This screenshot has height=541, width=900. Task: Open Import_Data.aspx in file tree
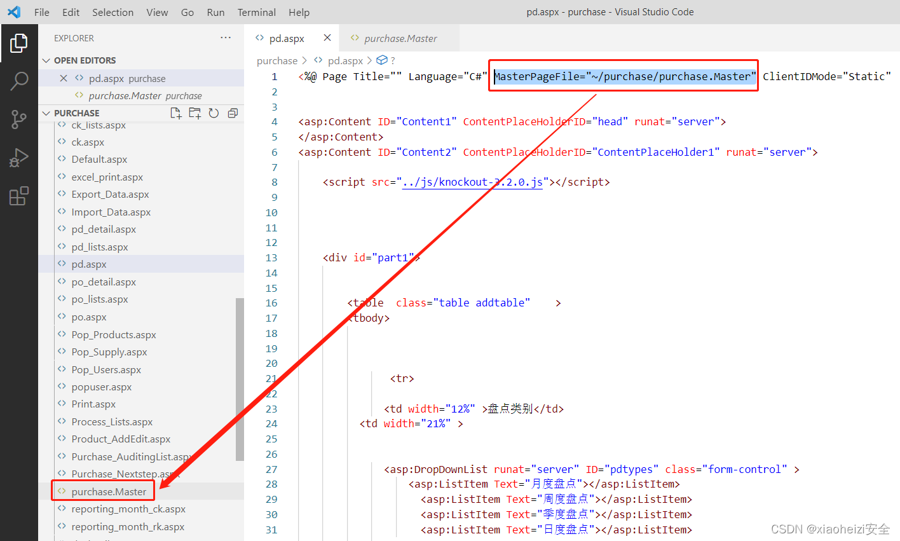click(x=111, y=212)
